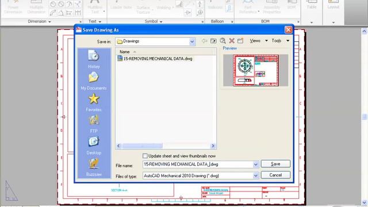Click the file list horizontal scrollbar thumb

pyautogui.click(x=143, y=146)
